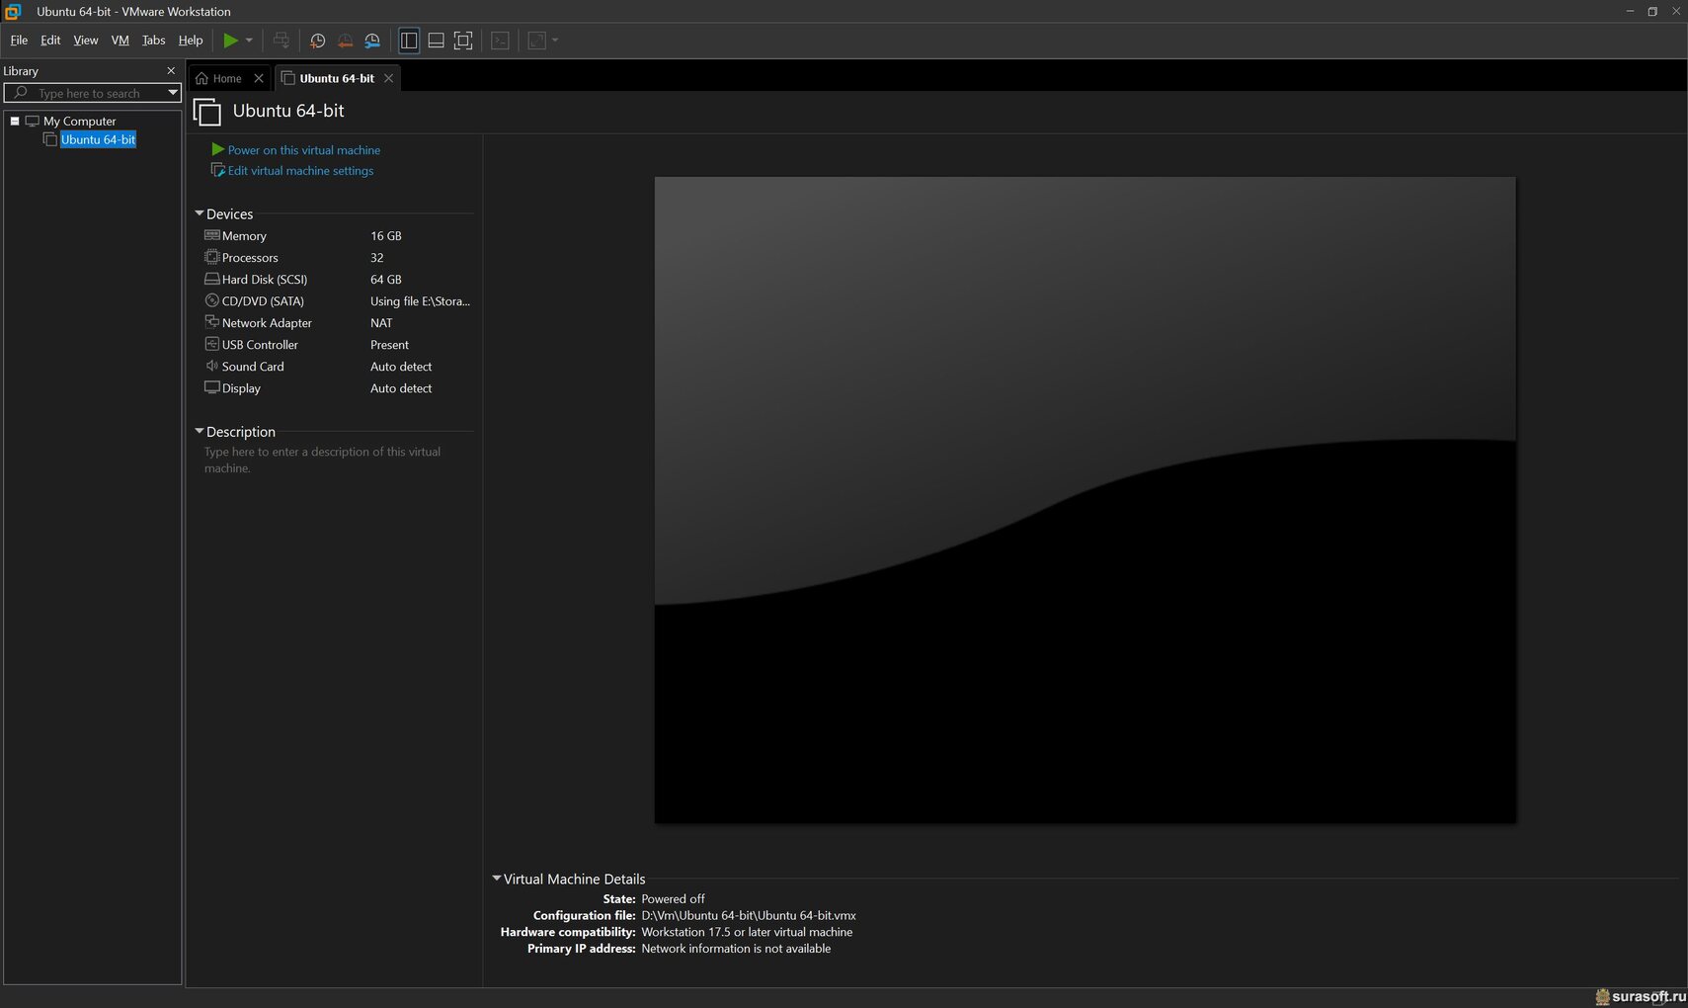The height and width of the screenshot is (1008, 1688).
Task: Click the Present USB controller value
Action: tap(389, 345)
